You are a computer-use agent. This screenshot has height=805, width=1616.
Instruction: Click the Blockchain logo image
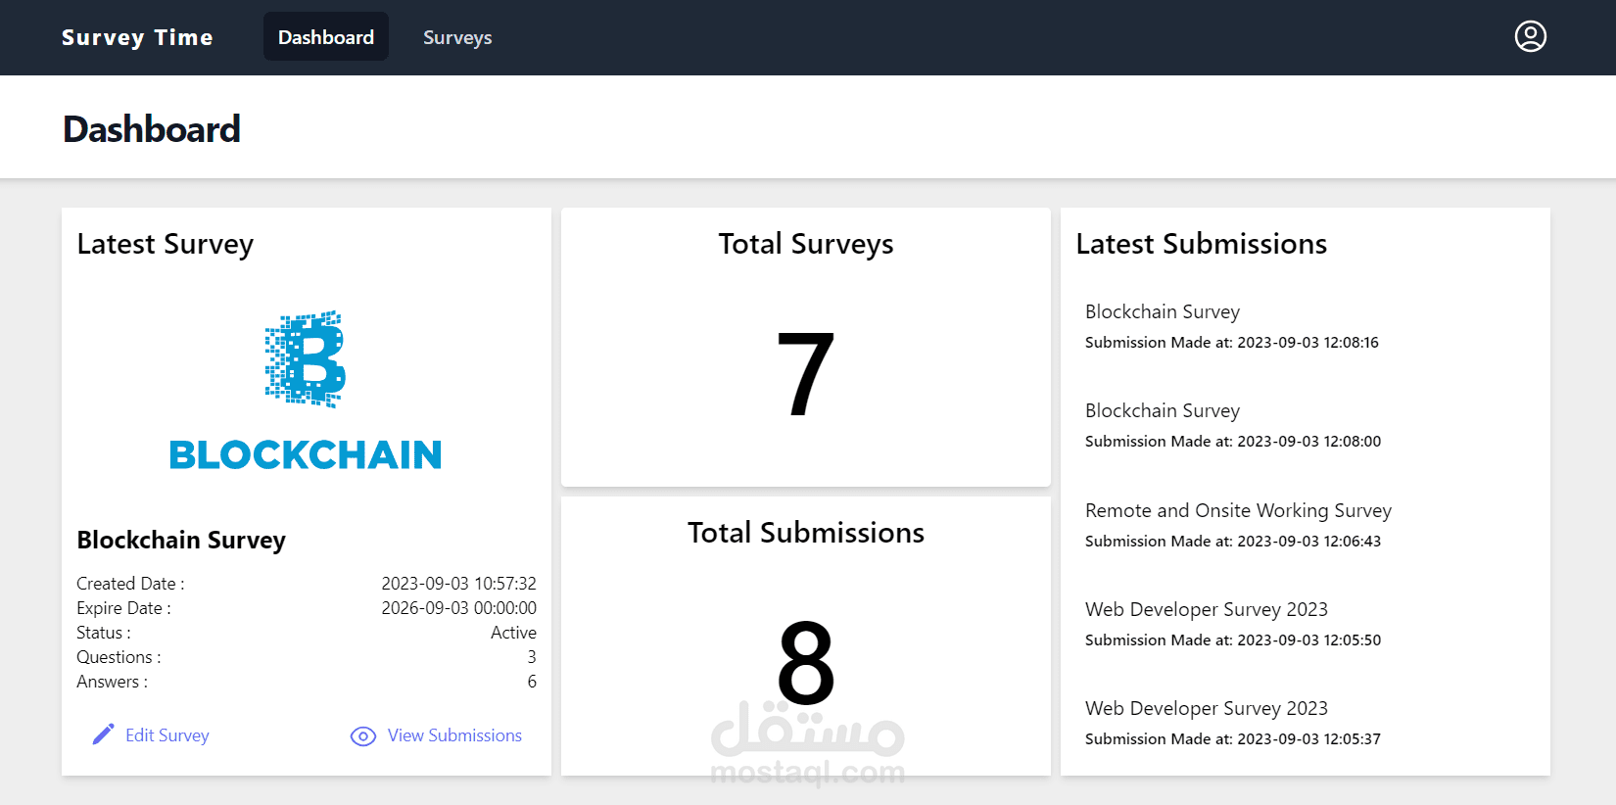coord(306,391)
